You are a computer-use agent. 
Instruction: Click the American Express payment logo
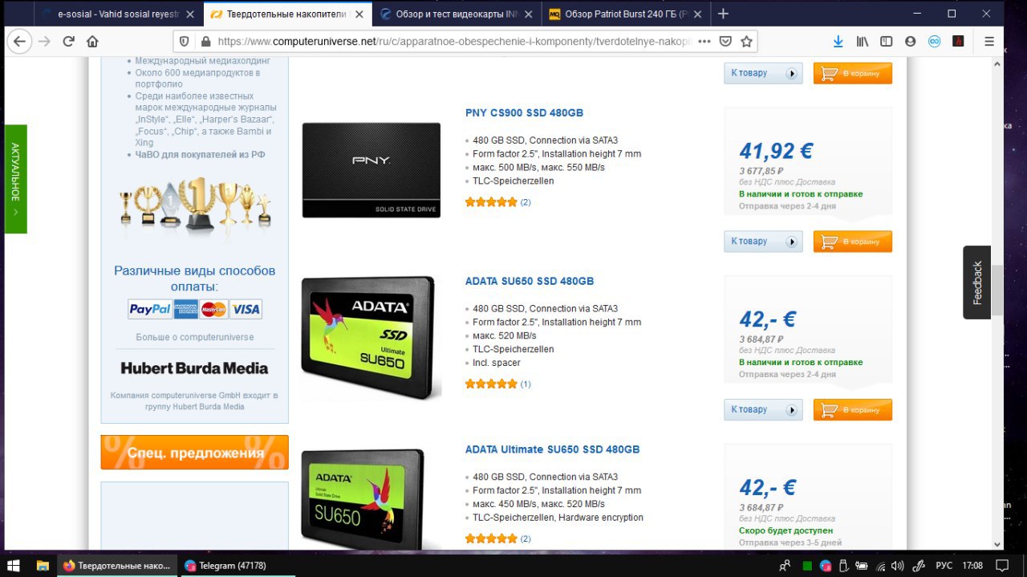click(x=186, y=309)
